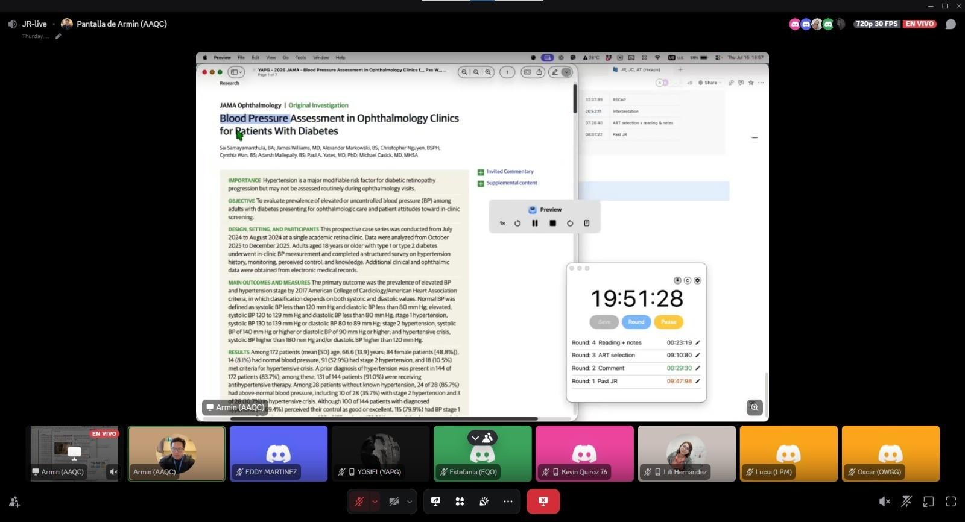
Task: Open microphone input options arrow
Action: click(x=375, y=502)
